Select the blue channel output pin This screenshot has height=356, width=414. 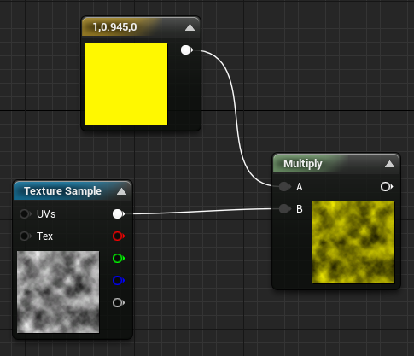tap(119, 281)
